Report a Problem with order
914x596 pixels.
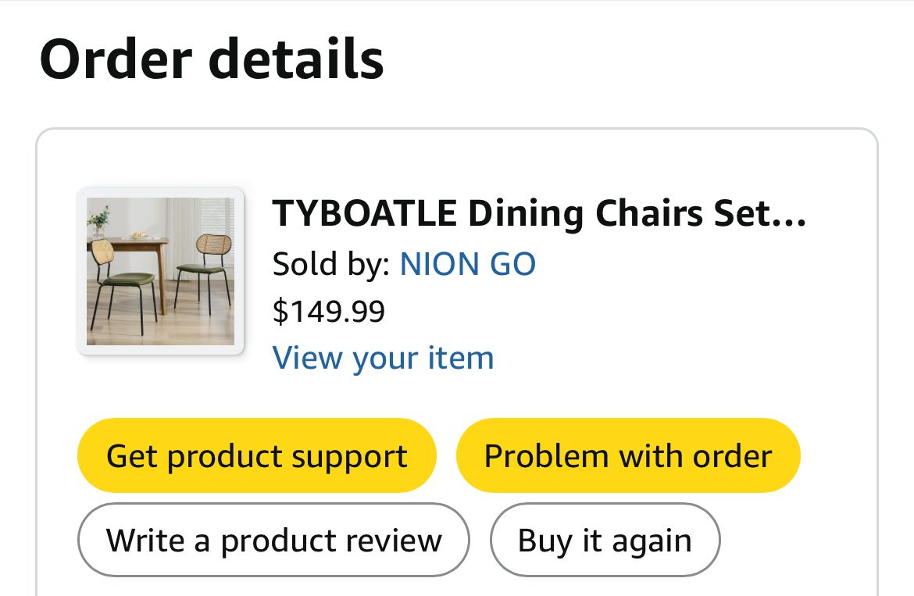click(628, 456)
